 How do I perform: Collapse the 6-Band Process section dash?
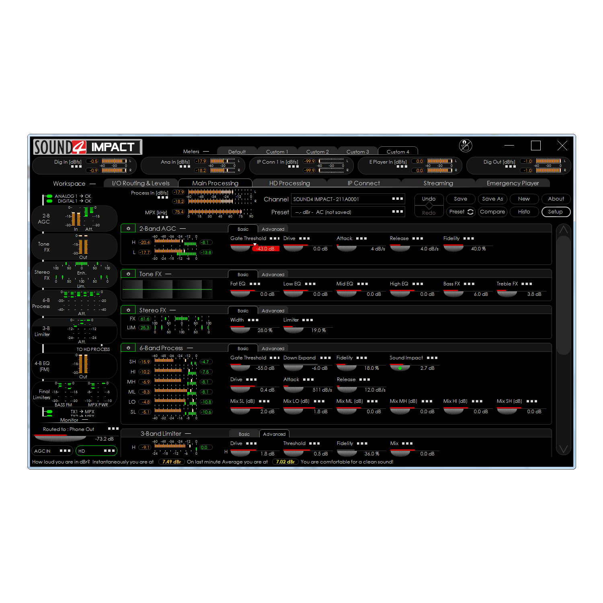[190, 348]
